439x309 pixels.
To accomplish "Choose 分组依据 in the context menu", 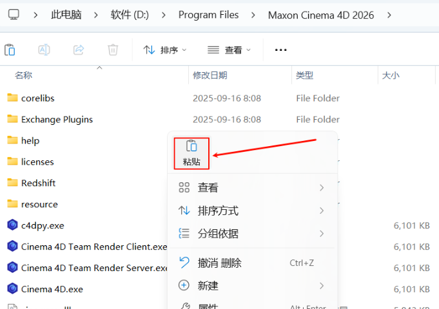I will pyautogui.click(x=218, y=233).
